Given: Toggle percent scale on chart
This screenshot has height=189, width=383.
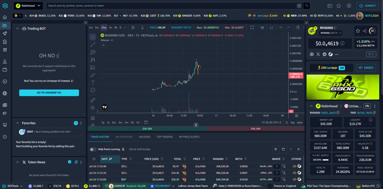Looking at the screenshot, I should click(287, 122).
